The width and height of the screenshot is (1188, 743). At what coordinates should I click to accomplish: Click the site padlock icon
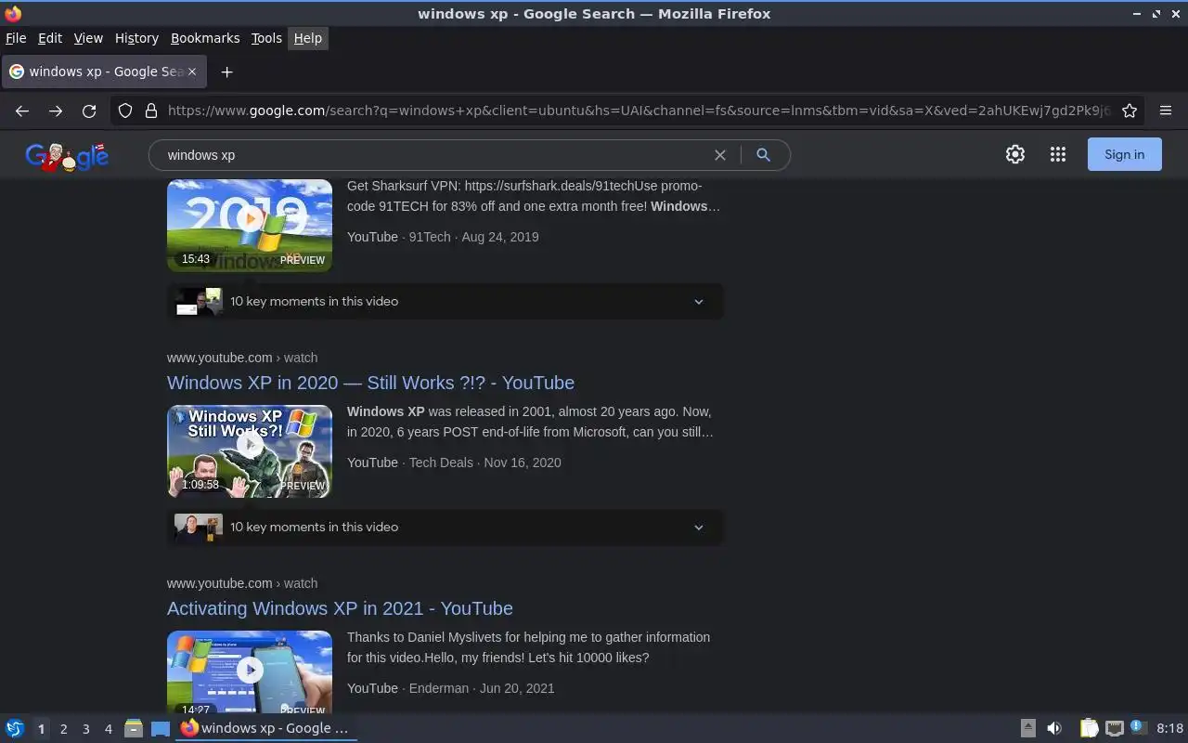click(151, 111)
